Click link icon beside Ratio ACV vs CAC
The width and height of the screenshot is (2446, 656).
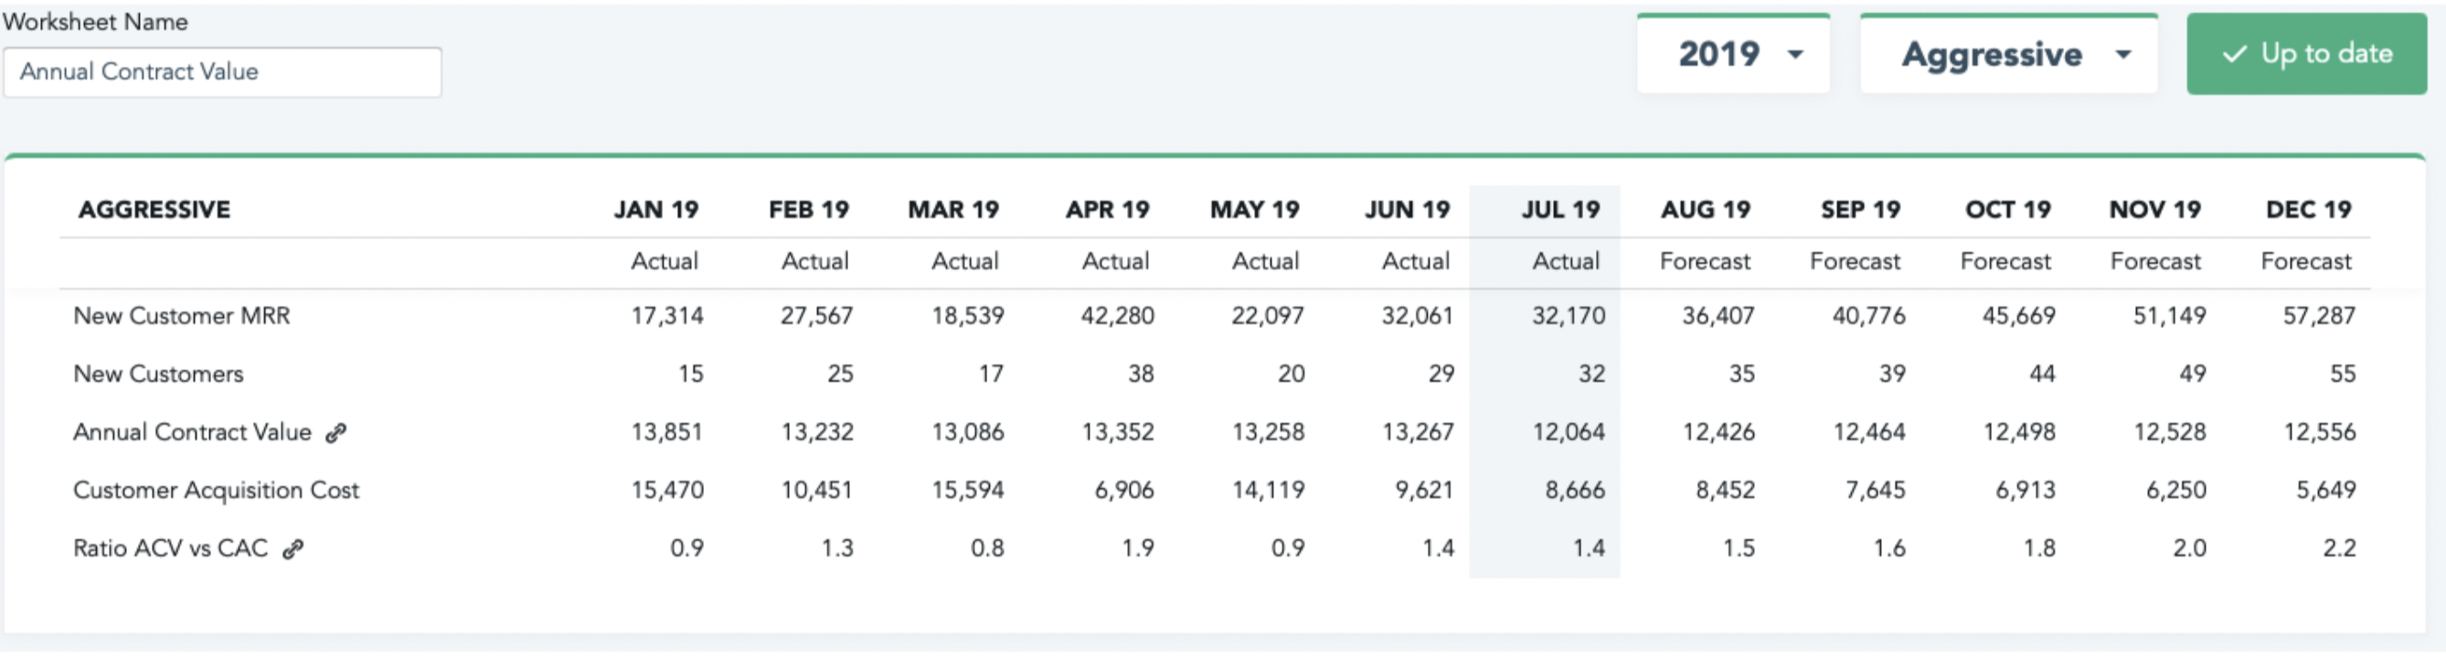click(293, 550)
